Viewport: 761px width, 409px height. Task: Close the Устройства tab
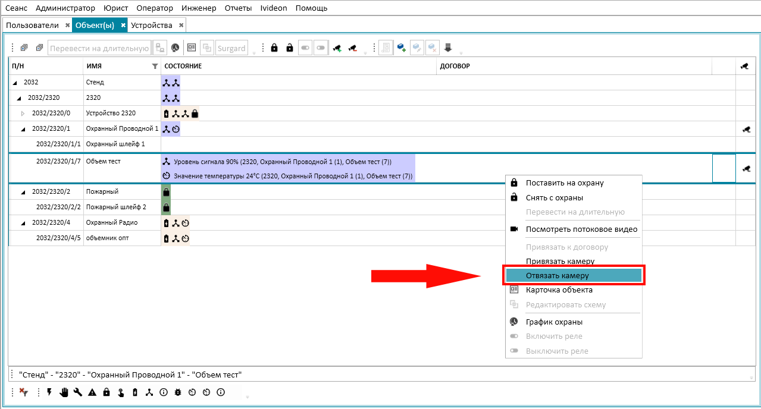pos(181,26)
